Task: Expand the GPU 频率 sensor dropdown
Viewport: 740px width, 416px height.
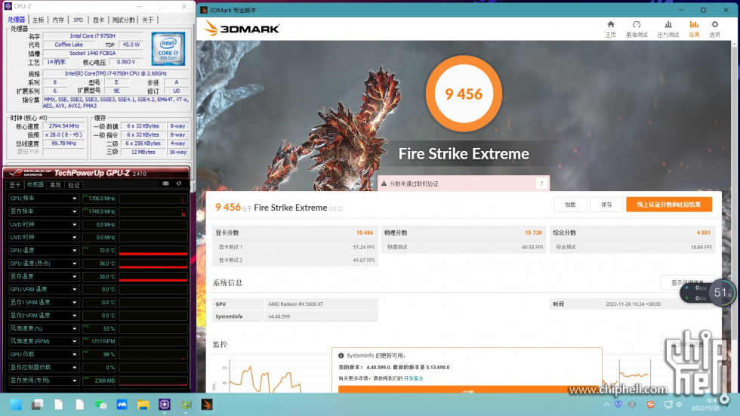Action: [x=75, y=199]
